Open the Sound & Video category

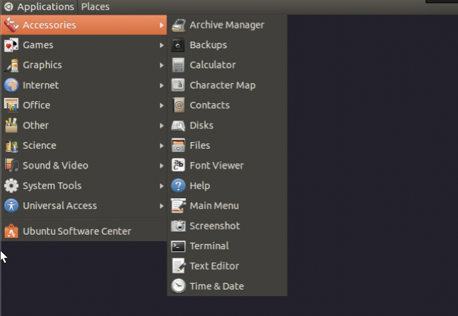click(x=84, y=165)
